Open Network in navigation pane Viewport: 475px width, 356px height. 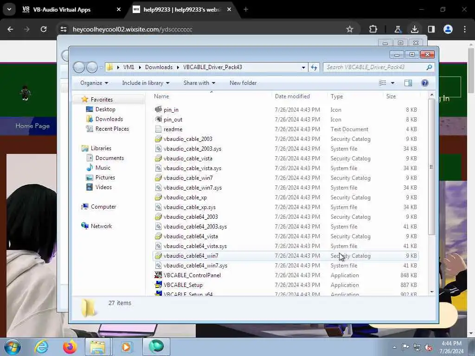[101, 226]
